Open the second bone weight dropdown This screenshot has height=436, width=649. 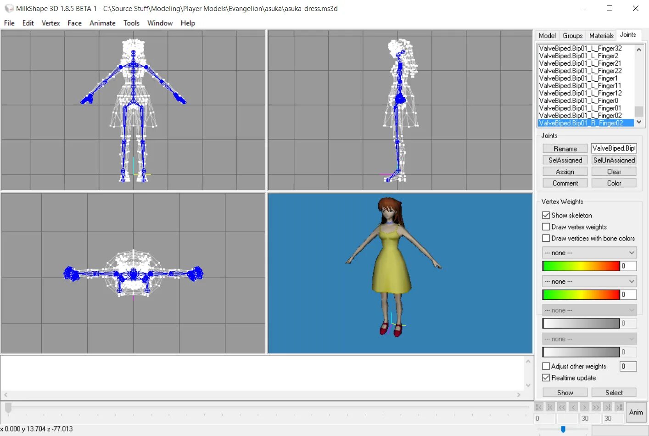click(x=589, y=281)
